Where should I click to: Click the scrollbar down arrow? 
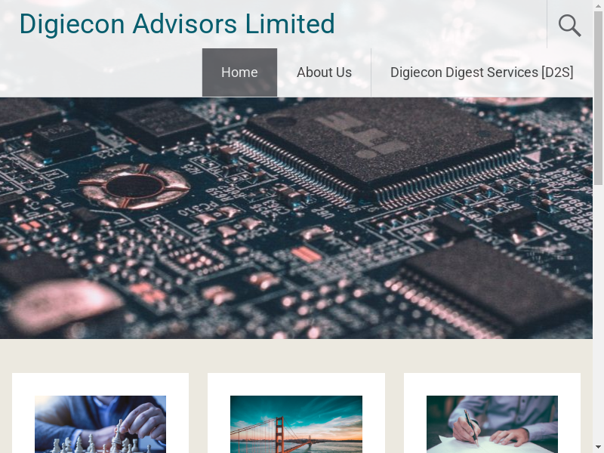click(598, 448)
